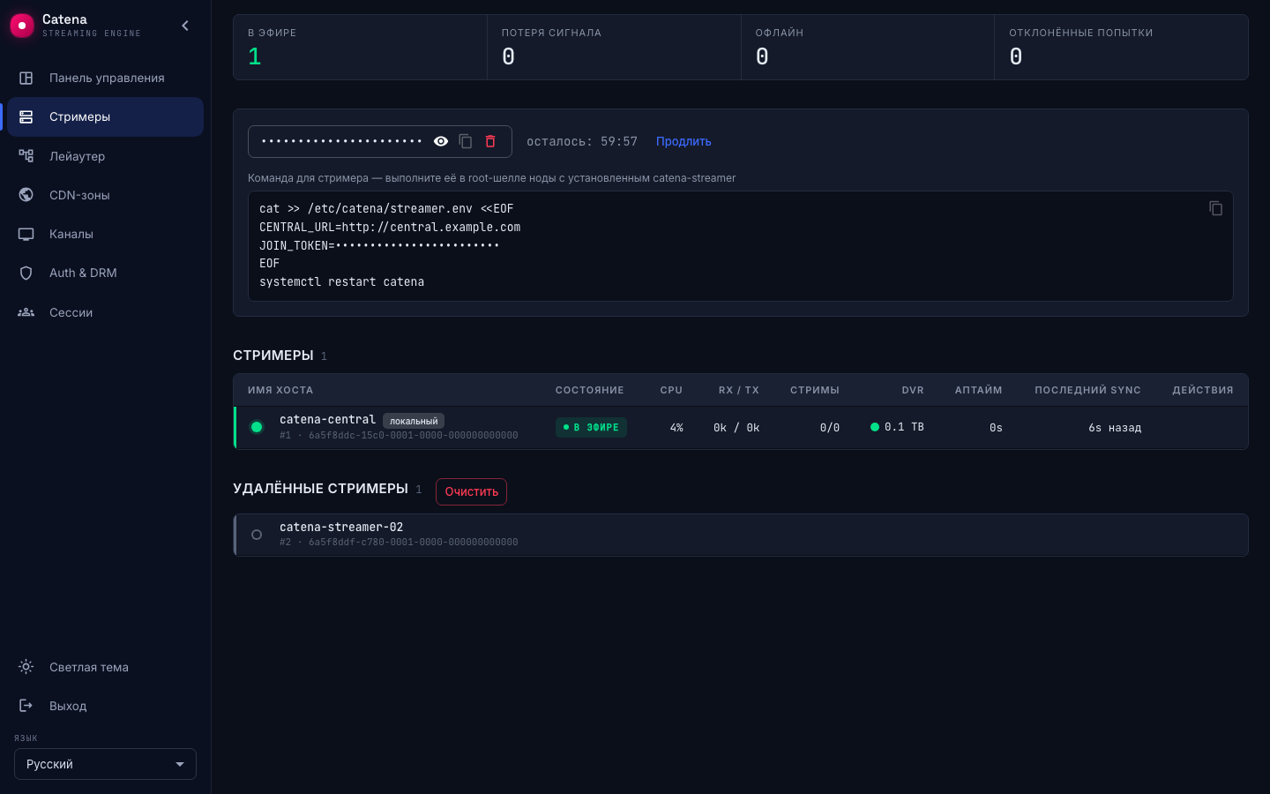Log out via Выход label

pyautogui.click(x=68, y=706)
